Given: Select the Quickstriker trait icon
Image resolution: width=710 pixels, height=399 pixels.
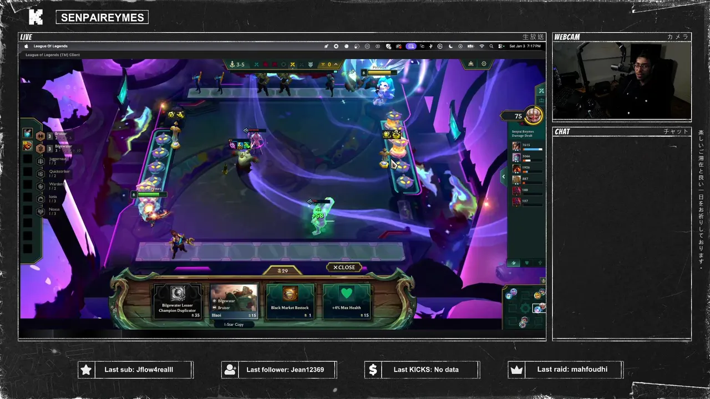Looking at the screenshot, I should (40, 174).
